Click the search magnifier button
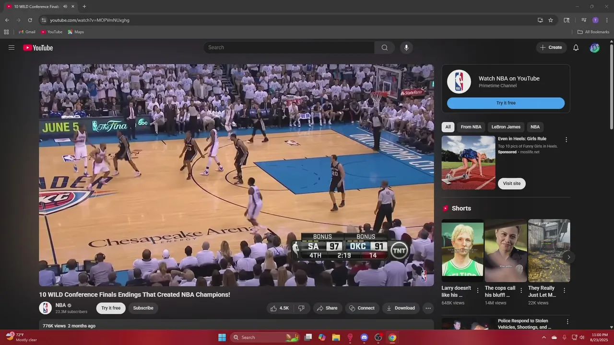This screenshot has height=345, width=614. (x=385, y=47)
